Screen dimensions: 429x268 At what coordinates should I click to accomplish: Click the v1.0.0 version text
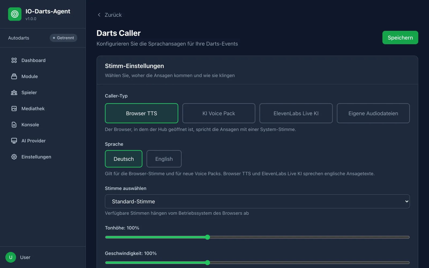(x=31, y=19)
